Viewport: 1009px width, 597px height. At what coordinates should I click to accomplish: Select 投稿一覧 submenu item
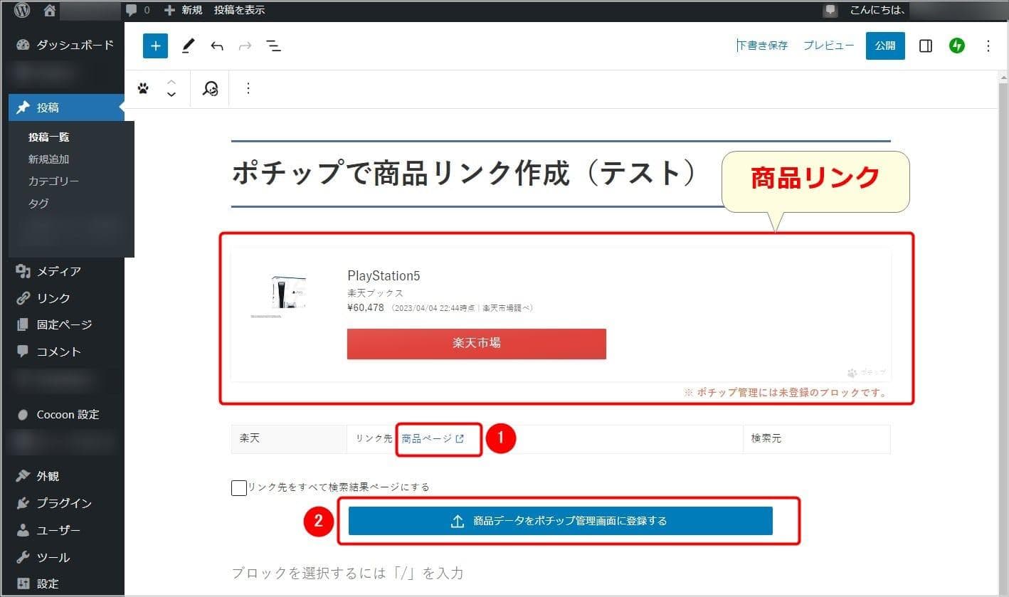pos(48,137)
